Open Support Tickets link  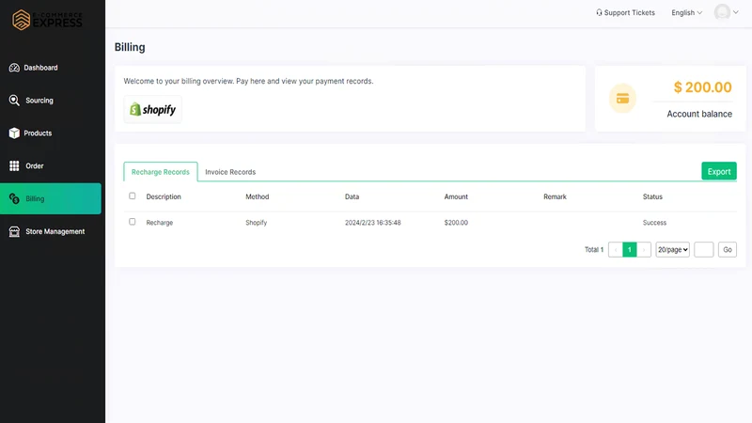pyautogui.click(x=625, y=12)
